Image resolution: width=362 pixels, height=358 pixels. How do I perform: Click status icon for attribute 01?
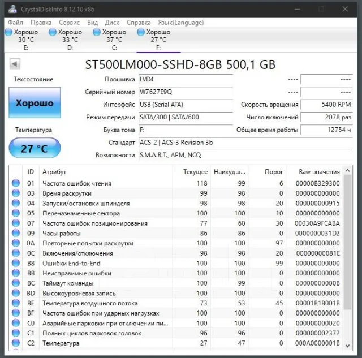[x=16, y=183]
